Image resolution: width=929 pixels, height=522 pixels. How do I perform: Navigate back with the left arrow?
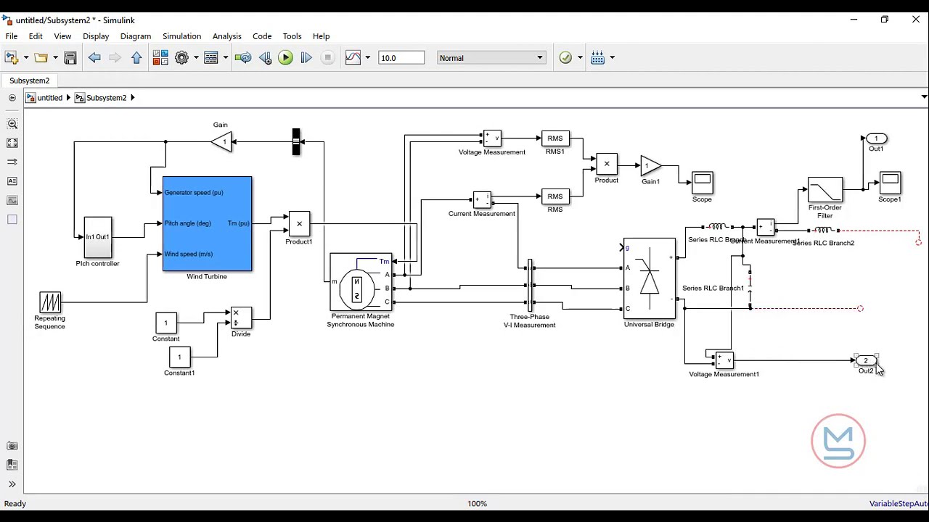pyautogui.click(x=94, y=58)
